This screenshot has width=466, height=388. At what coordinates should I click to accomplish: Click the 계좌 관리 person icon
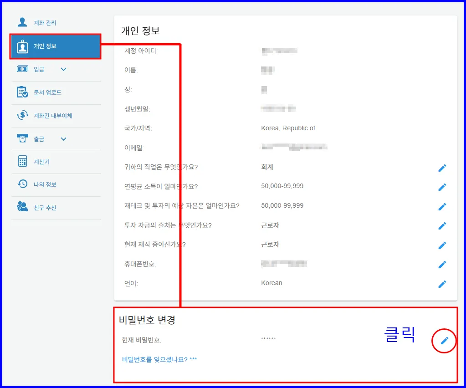(x=22, y=22)
